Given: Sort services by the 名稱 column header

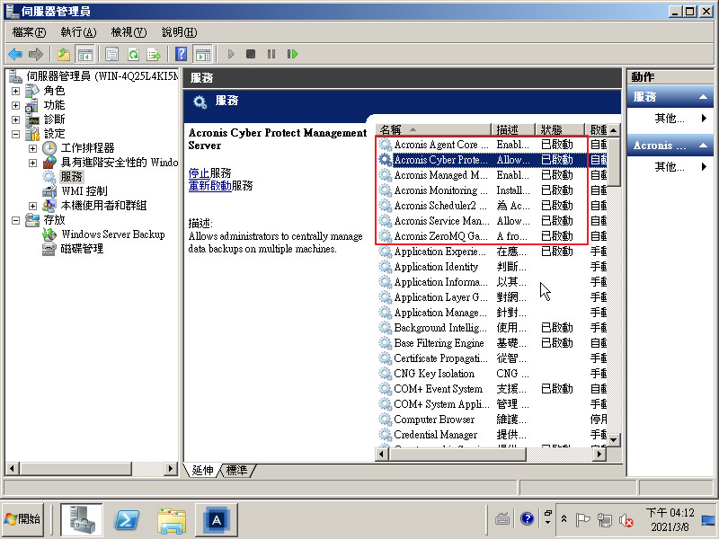Looking at the screenshot, I should (433, 129).
